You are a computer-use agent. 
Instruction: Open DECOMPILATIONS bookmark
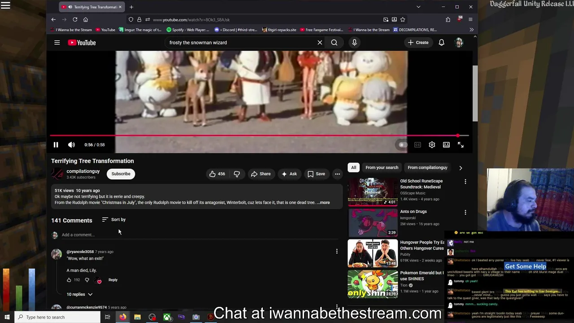point(415,30)
